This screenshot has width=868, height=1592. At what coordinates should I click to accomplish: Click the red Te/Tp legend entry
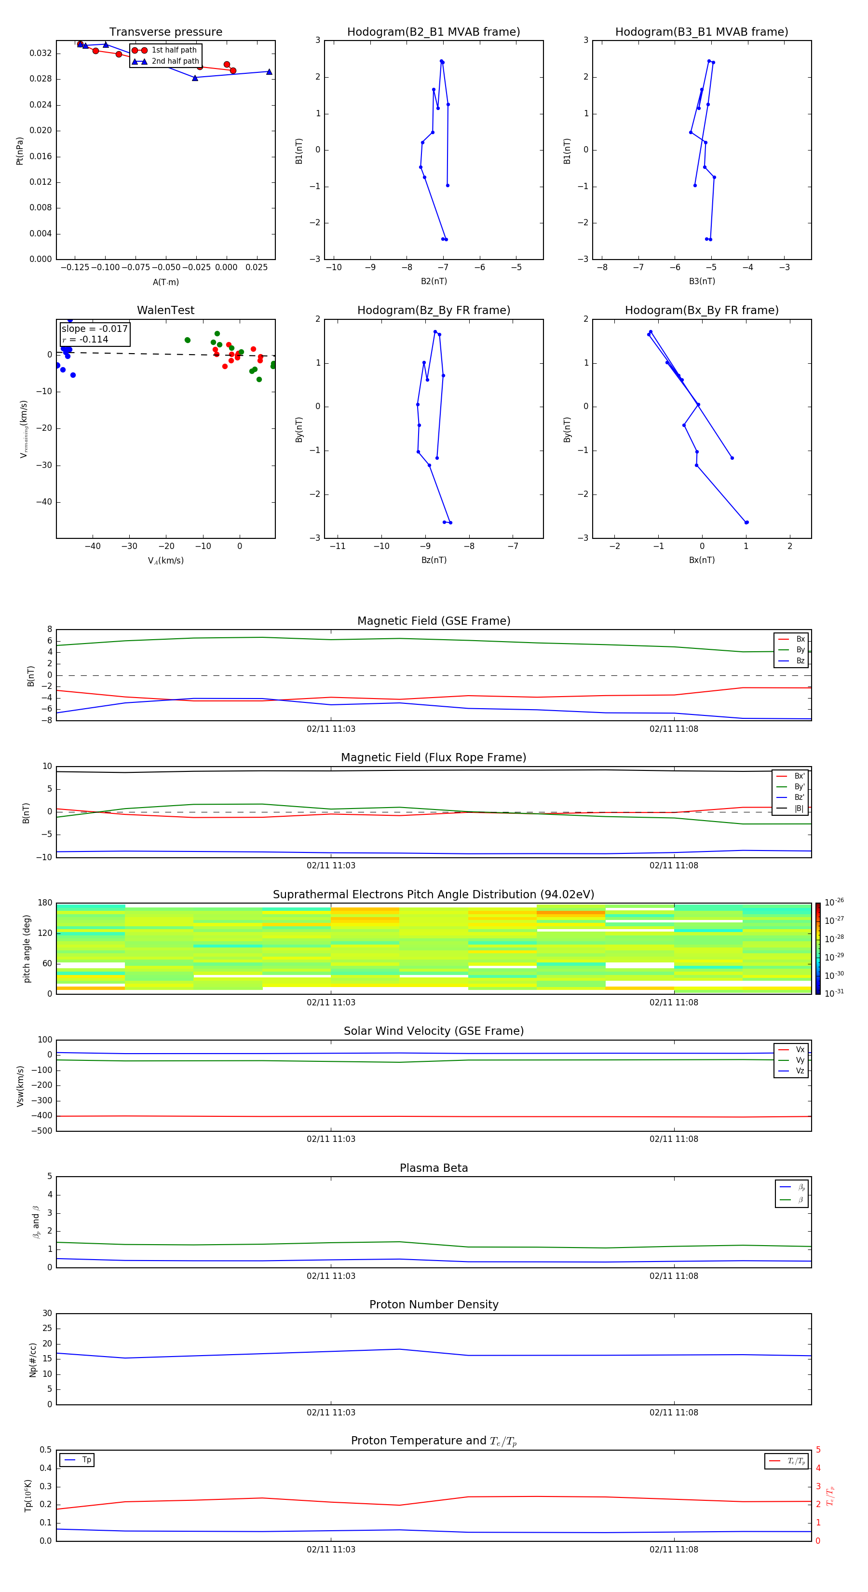(x=787, y=1461)
